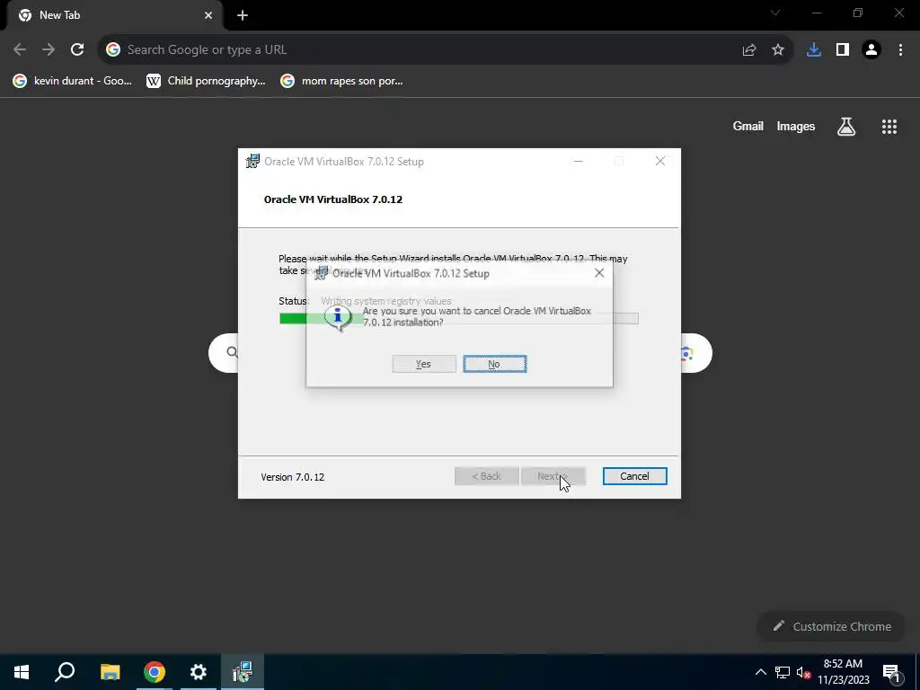Open Chrome's tab search chevron
Screen dimensions: 920x690
tap(775, 13)
